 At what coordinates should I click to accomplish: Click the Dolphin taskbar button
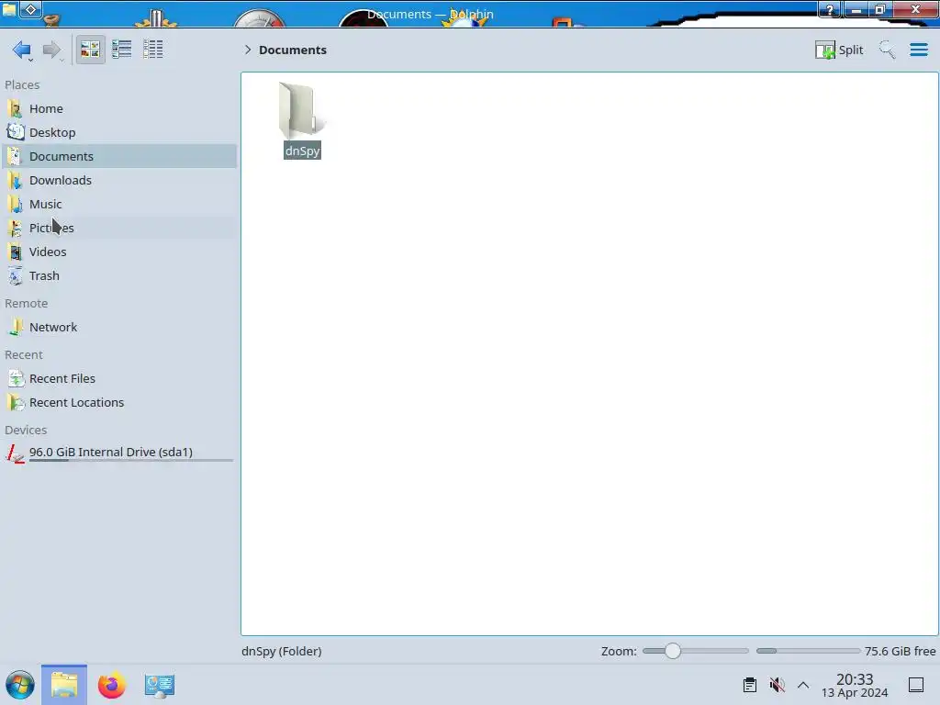(64, 685)
